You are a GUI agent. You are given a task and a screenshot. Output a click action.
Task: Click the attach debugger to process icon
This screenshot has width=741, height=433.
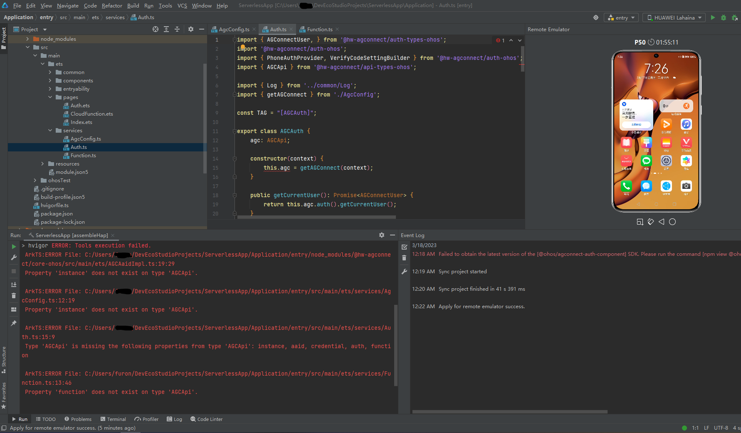point(735,17)
